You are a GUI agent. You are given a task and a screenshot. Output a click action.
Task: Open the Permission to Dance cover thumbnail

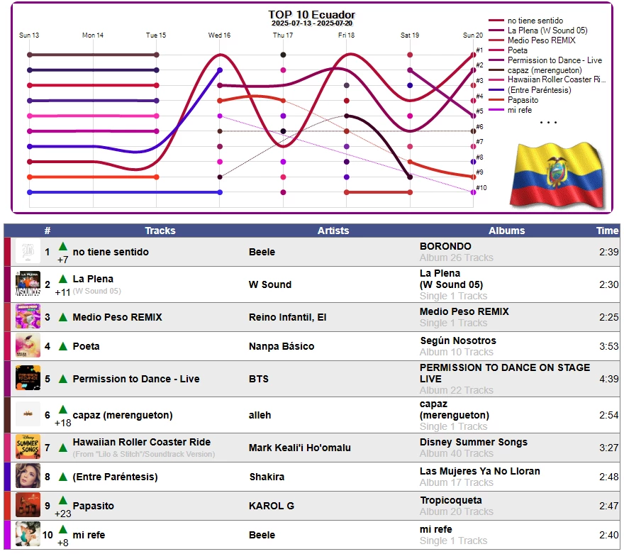[28, 378]
